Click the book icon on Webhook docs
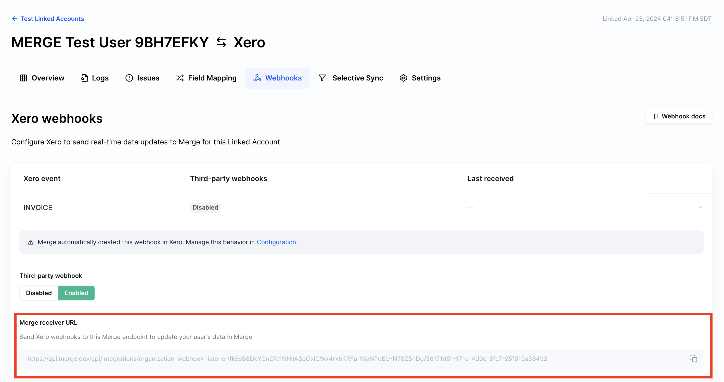724x382 pixels. (655, 116)
